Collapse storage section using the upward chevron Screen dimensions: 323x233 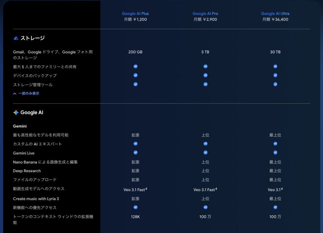click(14, 94)
